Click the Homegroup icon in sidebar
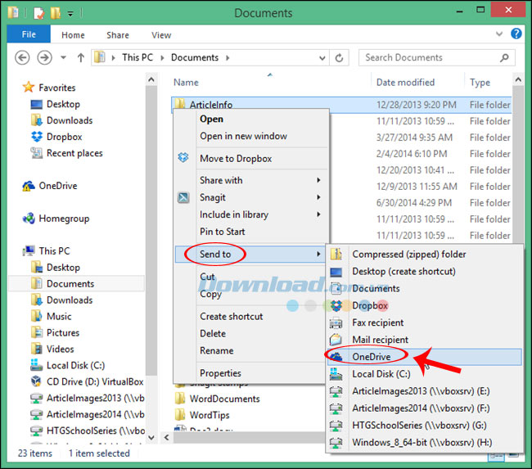This screenshot has height=469, width=532. (x=29, y=219)
